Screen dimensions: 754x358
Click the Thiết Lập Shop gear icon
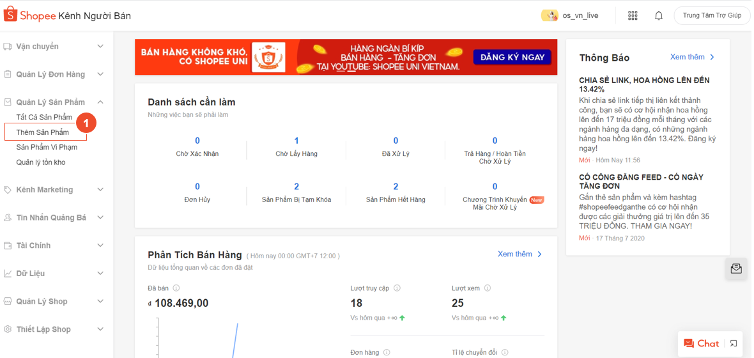tap(7, 329)
